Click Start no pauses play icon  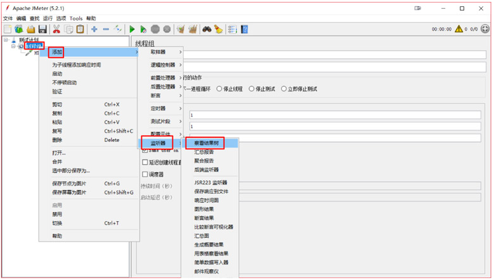tap(143, 29)
